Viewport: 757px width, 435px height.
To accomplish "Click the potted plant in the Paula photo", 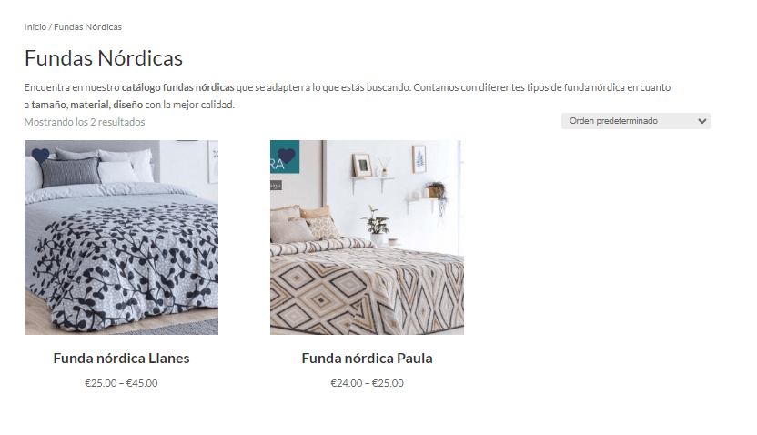I will click(x=377, y=226).
